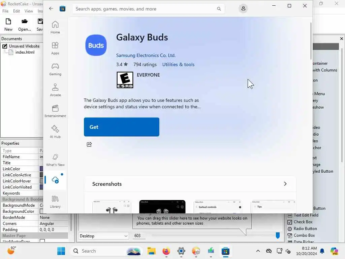Viewport: 345px width, 259px height.
Task: Open Earbud controls screenshot thumbnail
Action: (x=218, y=207)
